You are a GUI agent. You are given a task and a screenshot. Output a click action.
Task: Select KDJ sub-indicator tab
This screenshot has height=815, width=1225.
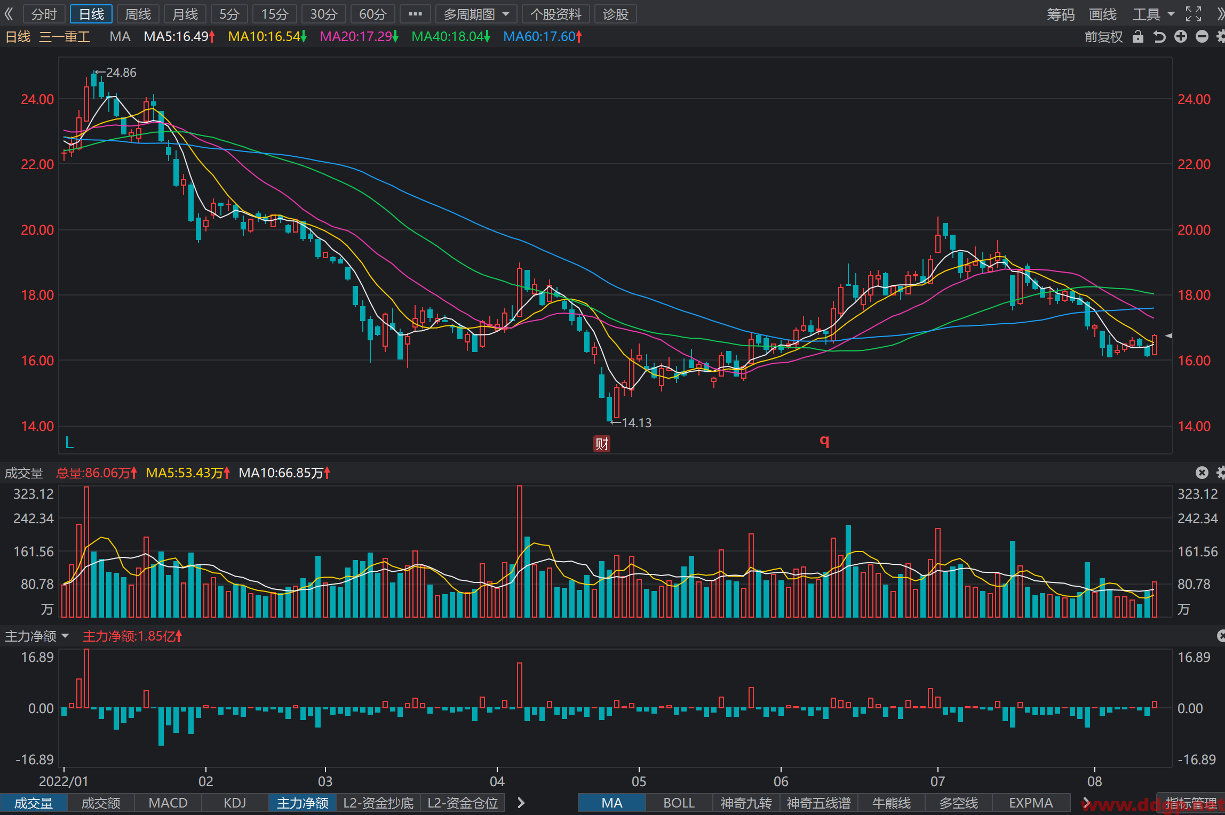[235, 803]
